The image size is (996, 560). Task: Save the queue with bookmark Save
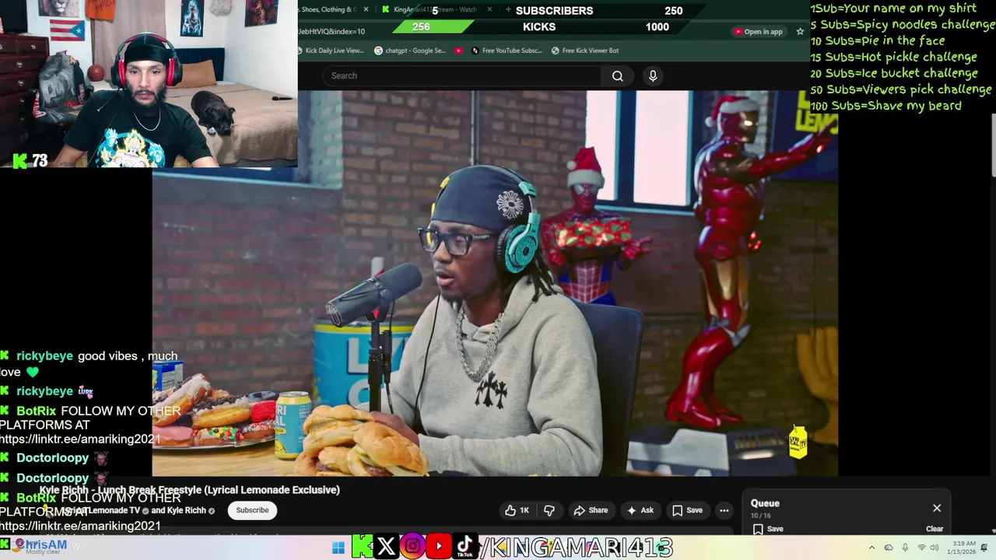pos(767,529)
